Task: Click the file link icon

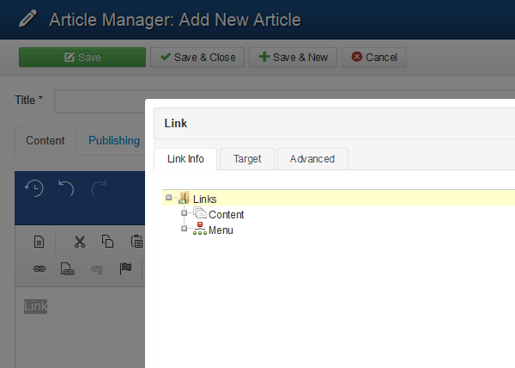Action: point(68,268)
